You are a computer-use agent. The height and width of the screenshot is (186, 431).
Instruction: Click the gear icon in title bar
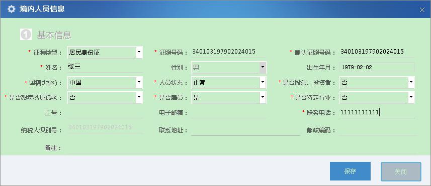11,9
